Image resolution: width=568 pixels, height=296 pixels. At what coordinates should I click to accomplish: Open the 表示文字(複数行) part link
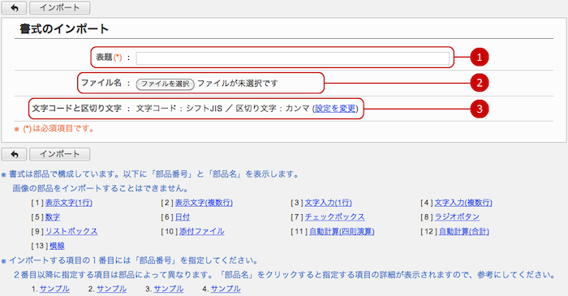tap(204, 203)
